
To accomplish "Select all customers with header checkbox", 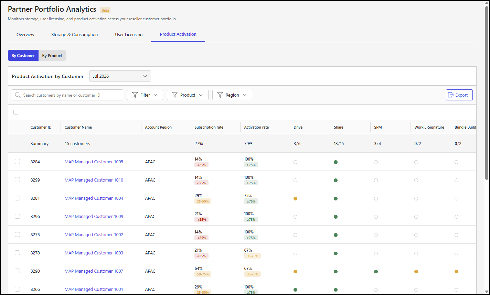I will coord(16,112).
